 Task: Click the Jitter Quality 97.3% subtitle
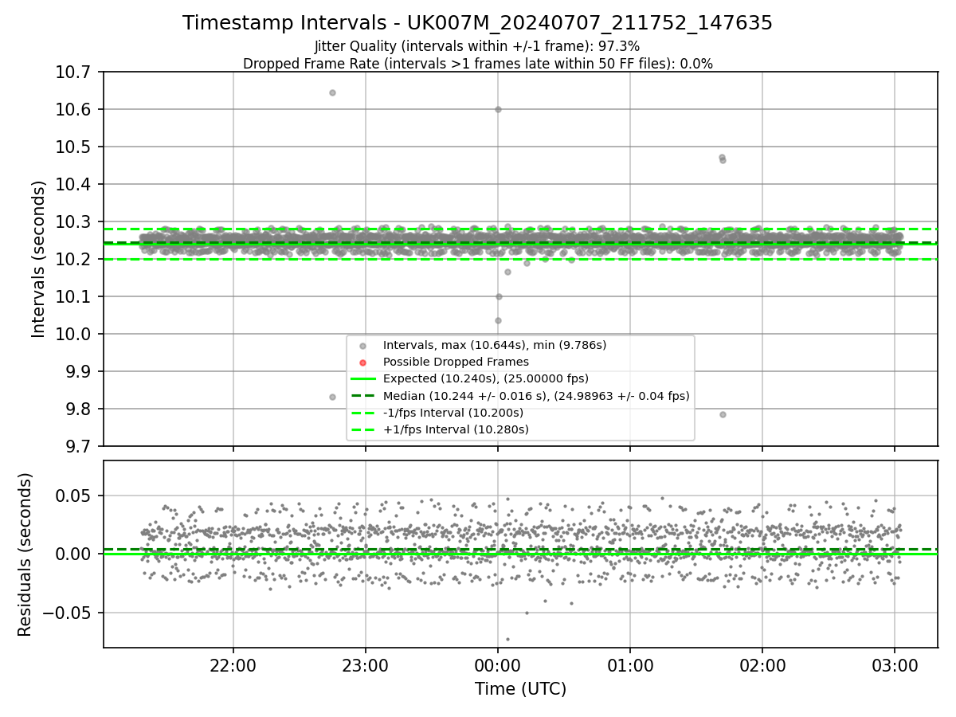coord(477,46)
